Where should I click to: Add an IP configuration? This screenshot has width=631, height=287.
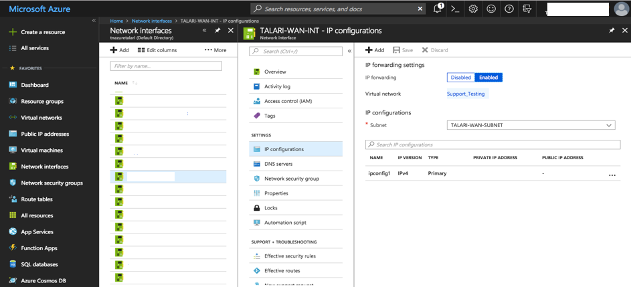tap(375, 50)
